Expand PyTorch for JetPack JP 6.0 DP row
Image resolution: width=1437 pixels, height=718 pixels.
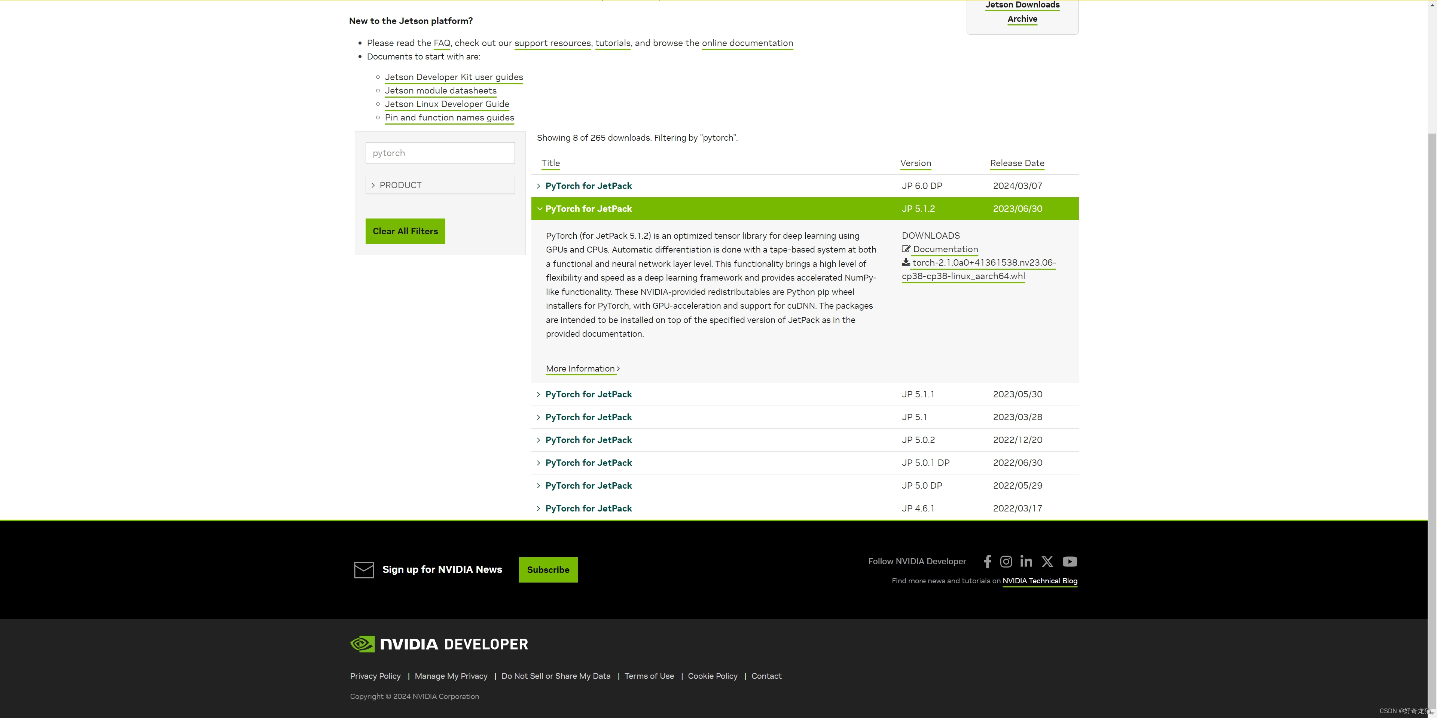click(805, 186)
